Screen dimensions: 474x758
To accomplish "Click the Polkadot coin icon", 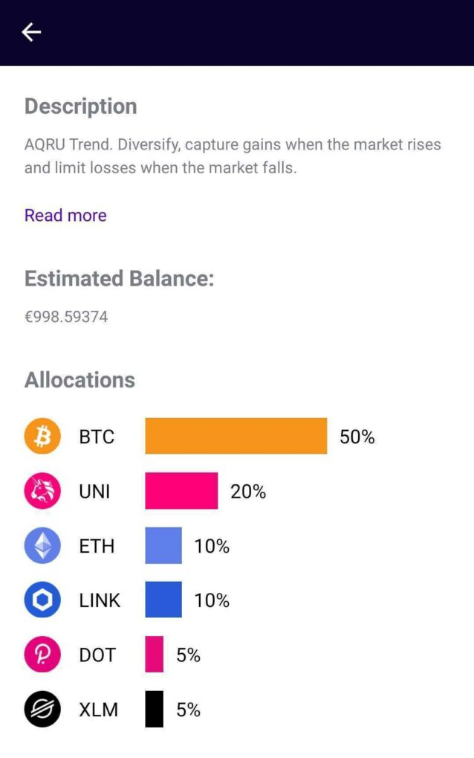I will tap(42, 655).
